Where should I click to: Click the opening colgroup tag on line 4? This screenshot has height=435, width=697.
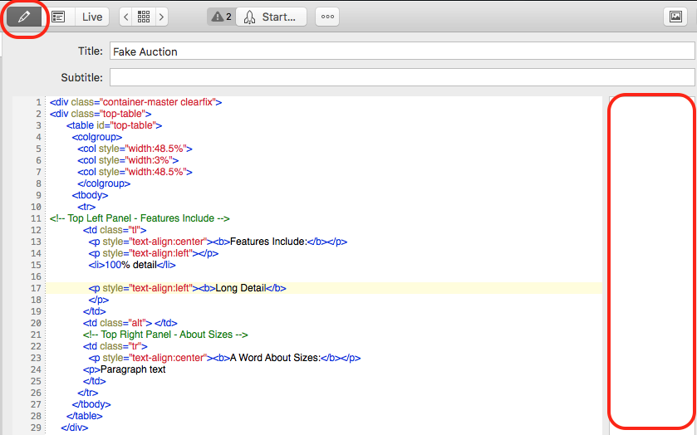click(x=97, y=137)
